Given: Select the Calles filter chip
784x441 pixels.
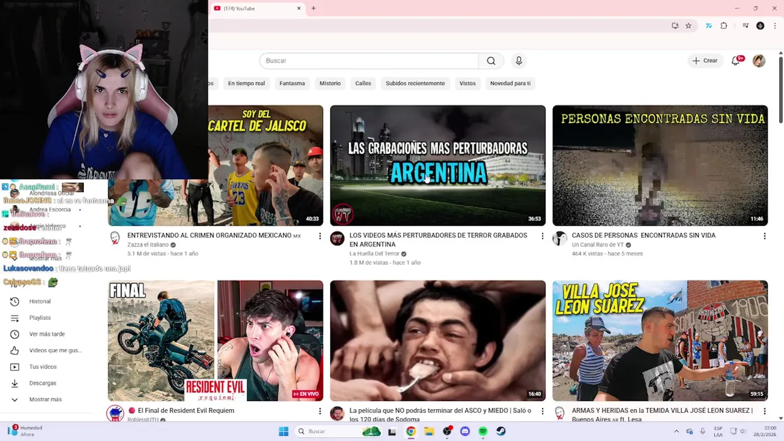Looking at the screenshot, I should [363, 83].
